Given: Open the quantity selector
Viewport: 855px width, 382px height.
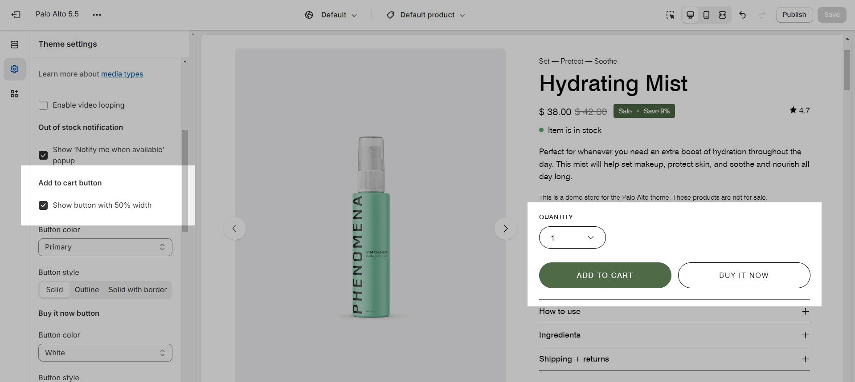Looking at the screenshot, I should (x=572, y=238).
